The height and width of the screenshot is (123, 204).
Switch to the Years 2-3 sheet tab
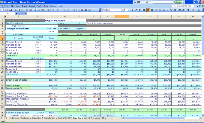[88, 118]
